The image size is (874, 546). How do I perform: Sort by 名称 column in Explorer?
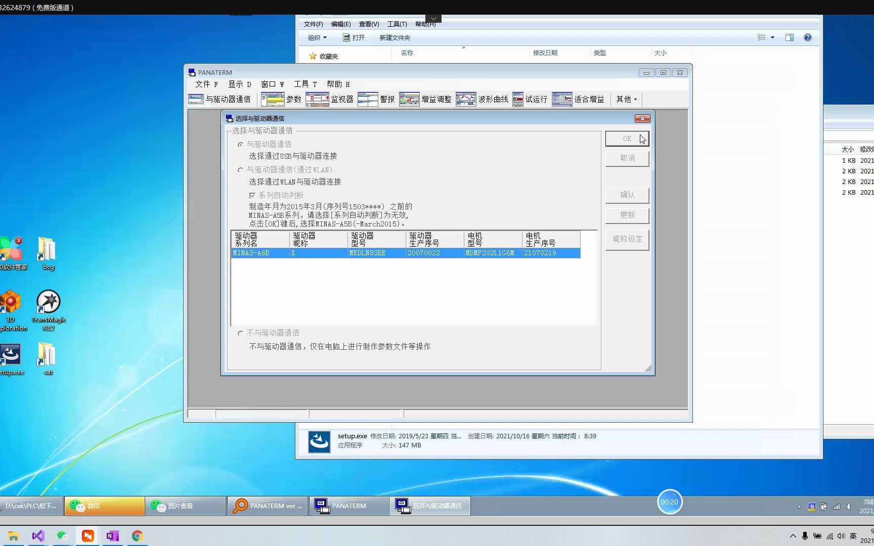pyautogui.click(x=407, y=53)
